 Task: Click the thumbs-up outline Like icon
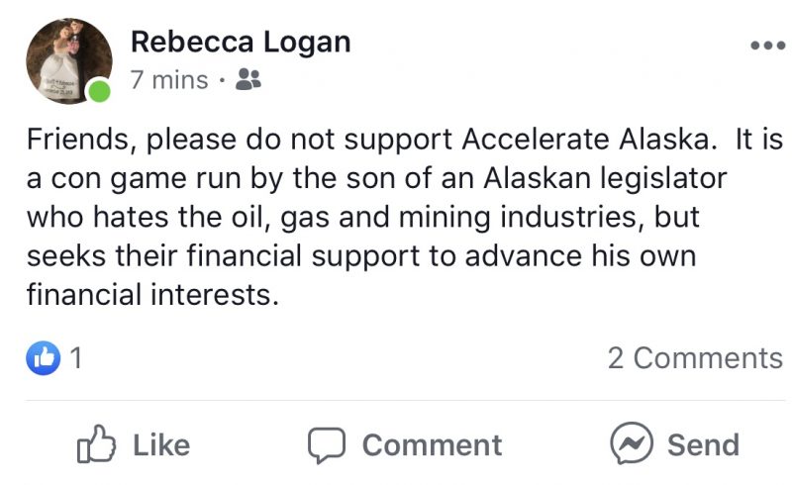tap(96, 444)
